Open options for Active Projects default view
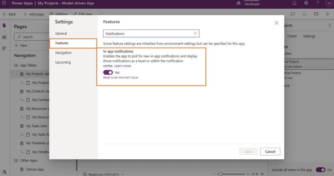The height and width of the screenshot is (176, 334). [x=330, y=64]
